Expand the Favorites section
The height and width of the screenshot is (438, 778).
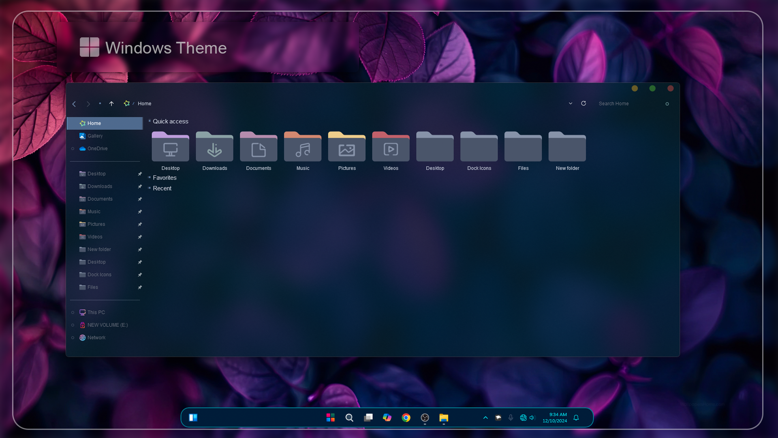150,177
